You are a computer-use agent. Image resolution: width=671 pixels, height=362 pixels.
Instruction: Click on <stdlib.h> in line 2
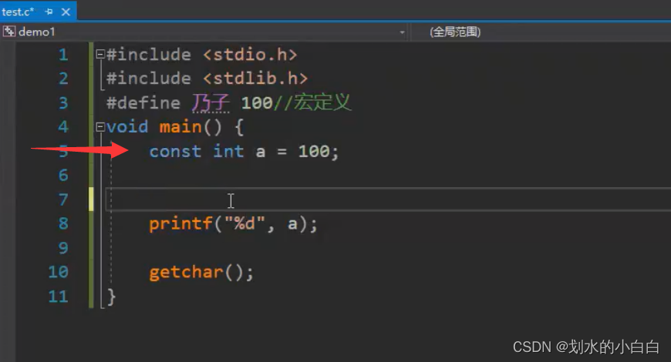click(255, 79)
